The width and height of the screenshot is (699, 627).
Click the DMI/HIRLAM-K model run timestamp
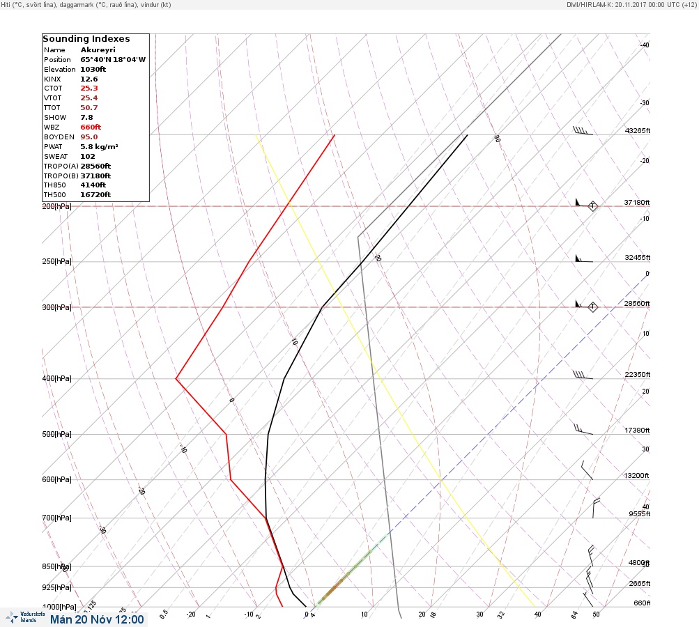point(631,4)
